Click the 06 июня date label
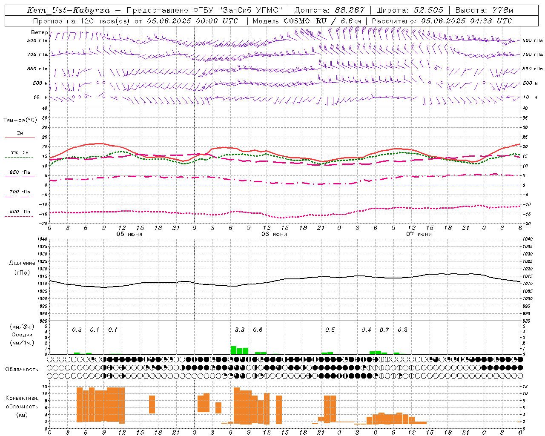 tap(274, 234)
